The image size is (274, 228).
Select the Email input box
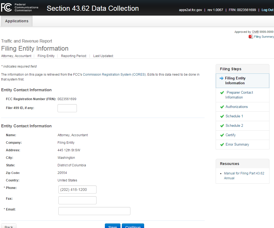94,211
